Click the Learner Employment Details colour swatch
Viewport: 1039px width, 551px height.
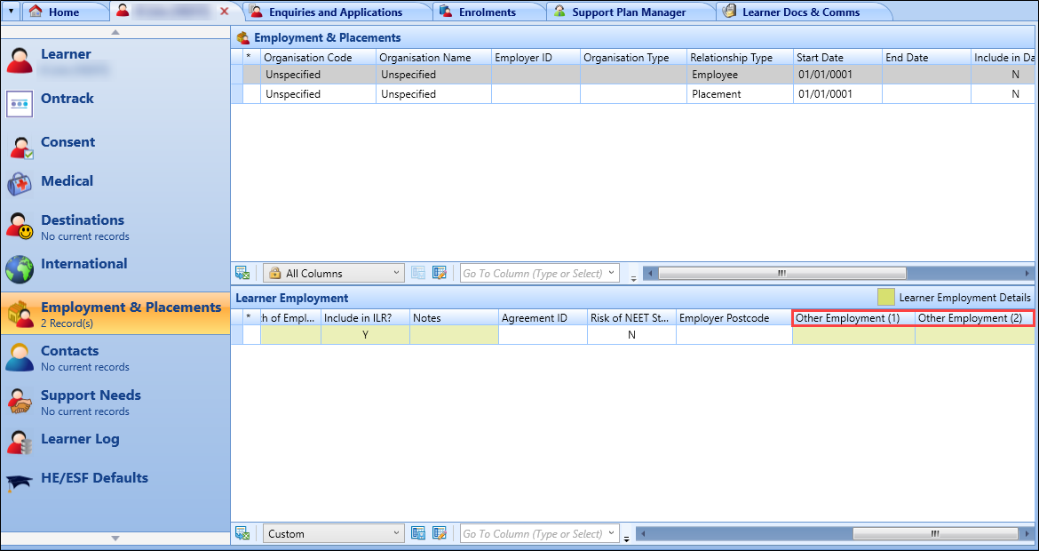(886, 297)
